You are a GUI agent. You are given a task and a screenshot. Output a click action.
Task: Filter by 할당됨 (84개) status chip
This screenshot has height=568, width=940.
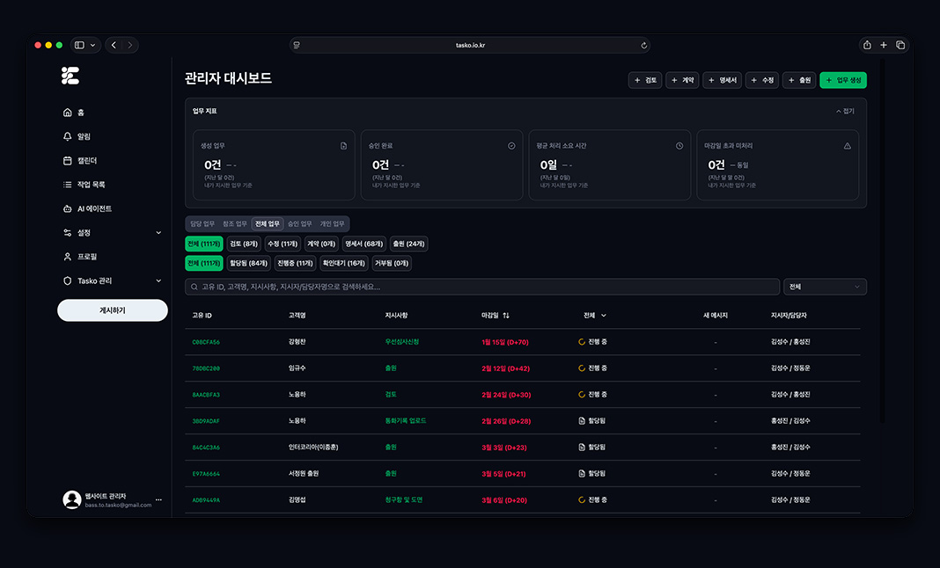coord(249,263)
